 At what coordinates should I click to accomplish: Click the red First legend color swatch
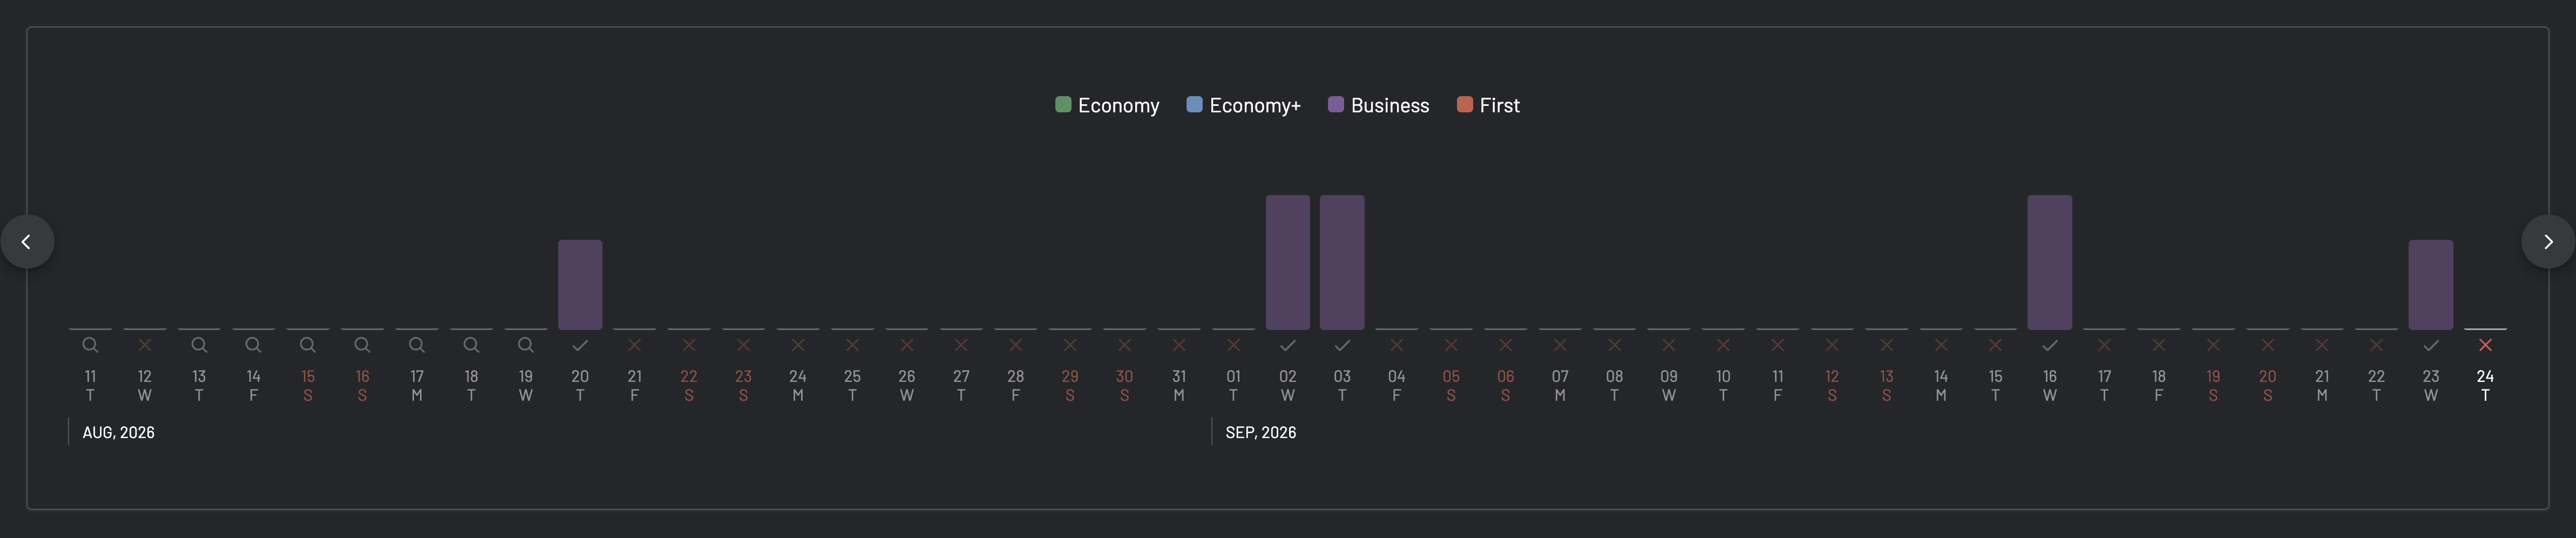click(1464, 105)
